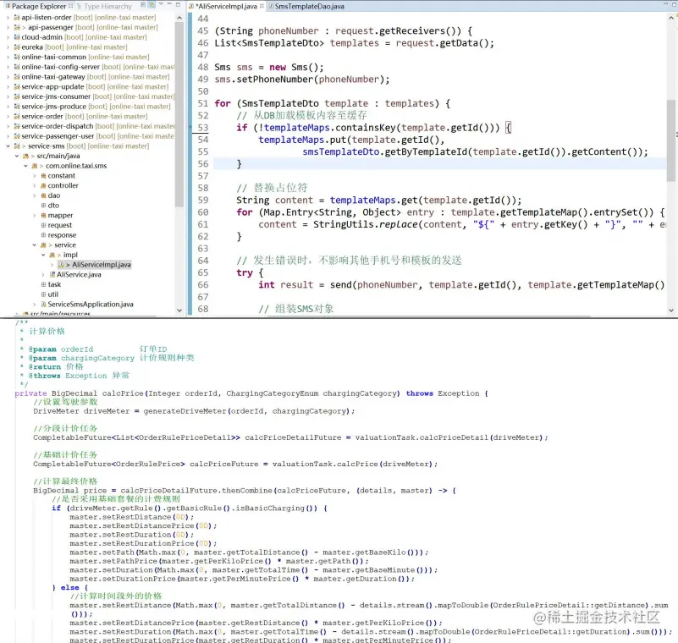
Task: Close the Package Explorer view tab
Action: [x=70, y=6]
